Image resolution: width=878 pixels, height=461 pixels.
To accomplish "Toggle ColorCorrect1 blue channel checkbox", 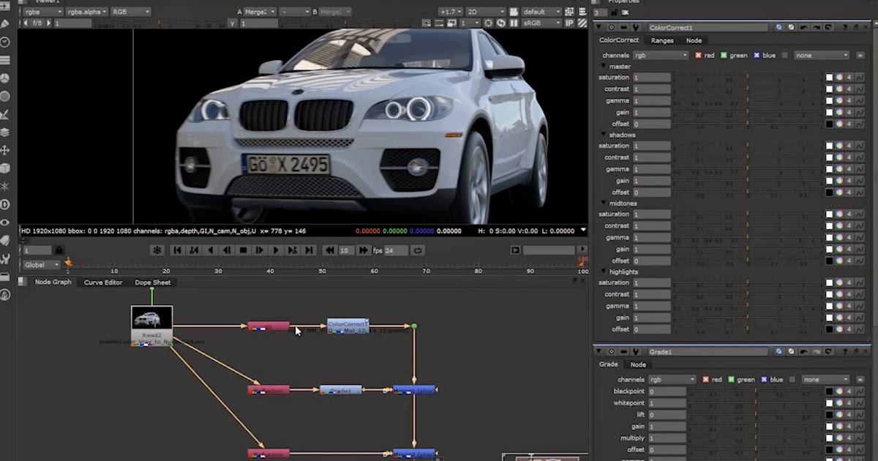I will click(x=757, y=55).
